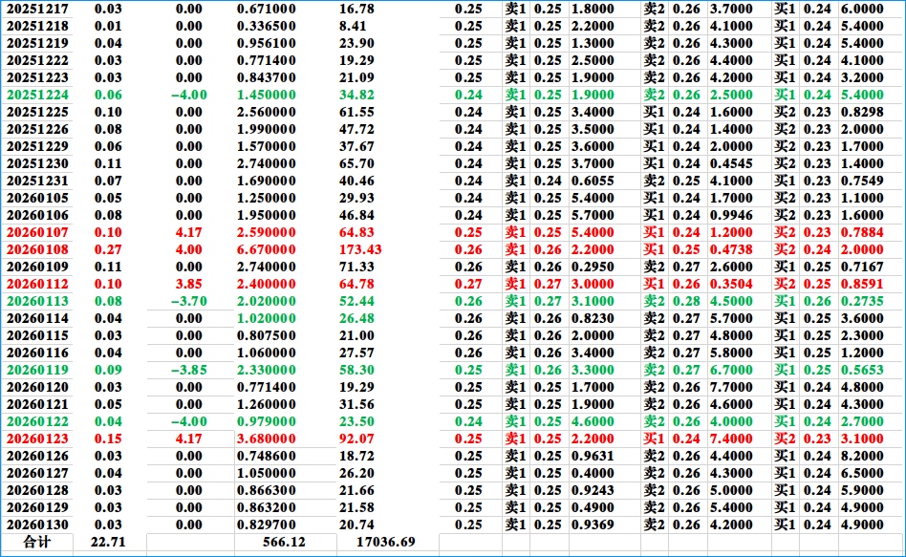The width and height of the screenshot is (906, 557).
Task: Select the date cell 20251217
Action: point(37,9)
